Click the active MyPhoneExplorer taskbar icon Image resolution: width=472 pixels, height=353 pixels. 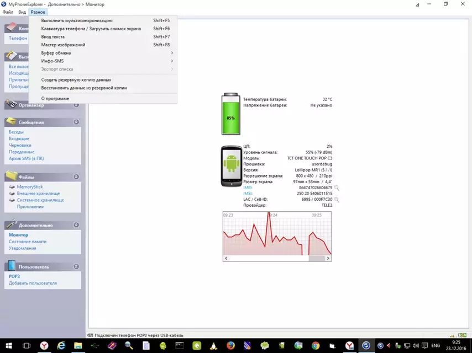tap(366, 346)
